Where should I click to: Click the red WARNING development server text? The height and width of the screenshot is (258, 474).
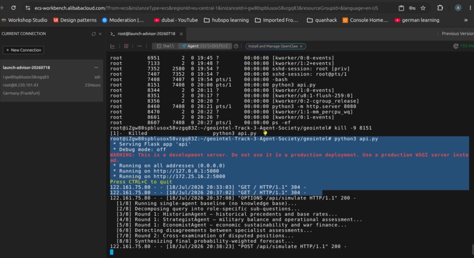[289, 157]
